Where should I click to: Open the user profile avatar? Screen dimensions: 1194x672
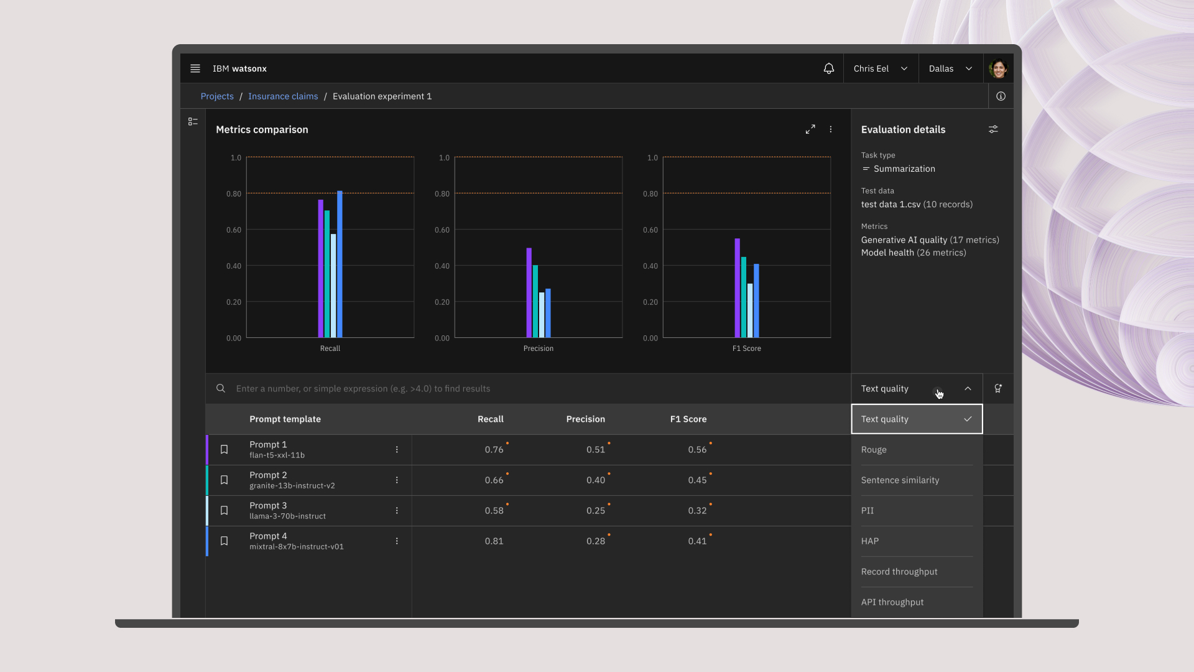click(x=999, y=68)
